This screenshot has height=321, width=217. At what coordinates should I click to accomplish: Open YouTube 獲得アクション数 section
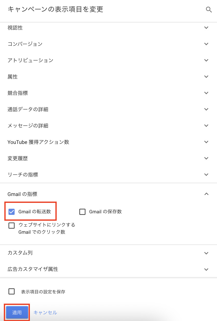(x=207, y=142)
